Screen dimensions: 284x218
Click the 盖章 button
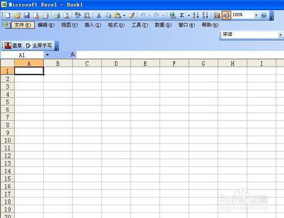click(x=14, y=45)
